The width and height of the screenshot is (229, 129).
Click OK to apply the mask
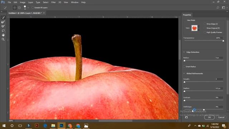coord(209,117)
